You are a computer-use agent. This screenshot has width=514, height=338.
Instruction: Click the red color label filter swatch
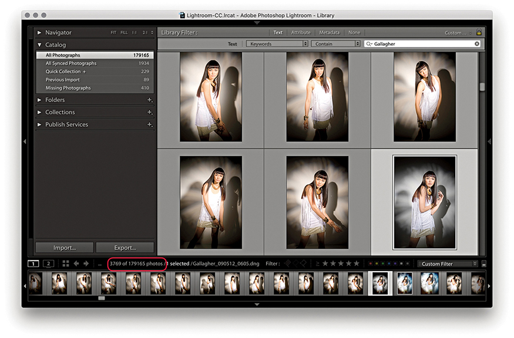pos(369,264)
